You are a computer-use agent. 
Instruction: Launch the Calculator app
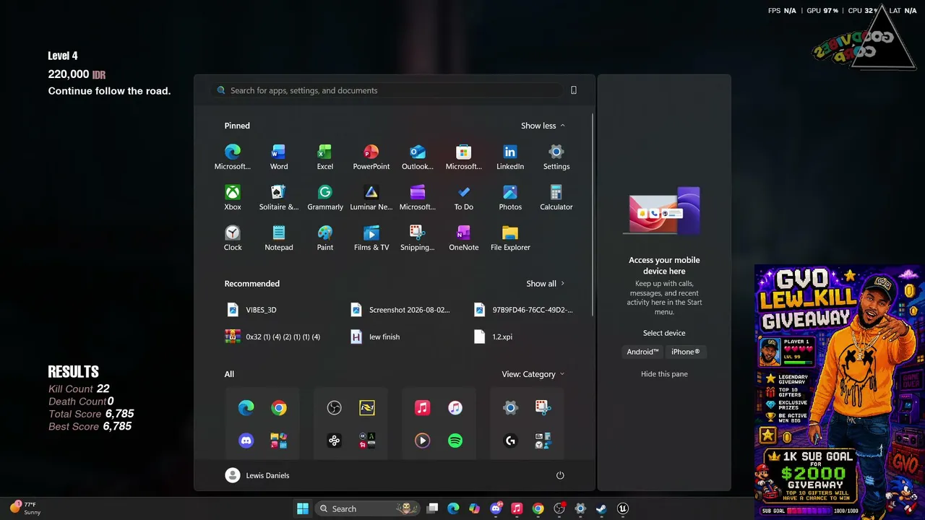(556, 197)
